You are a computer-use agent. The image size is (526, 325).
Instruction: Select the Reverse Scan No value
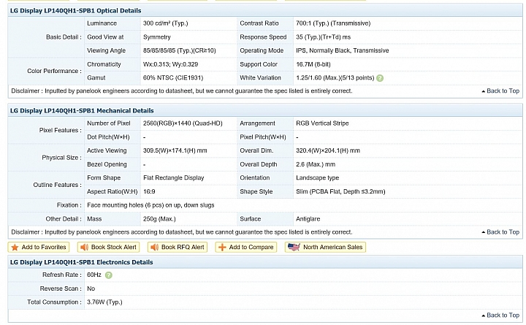91,288
